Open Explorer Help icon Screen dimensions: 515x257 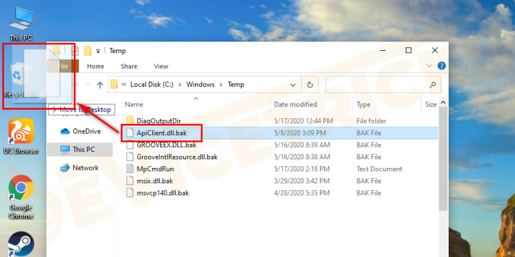coord(442,66)
